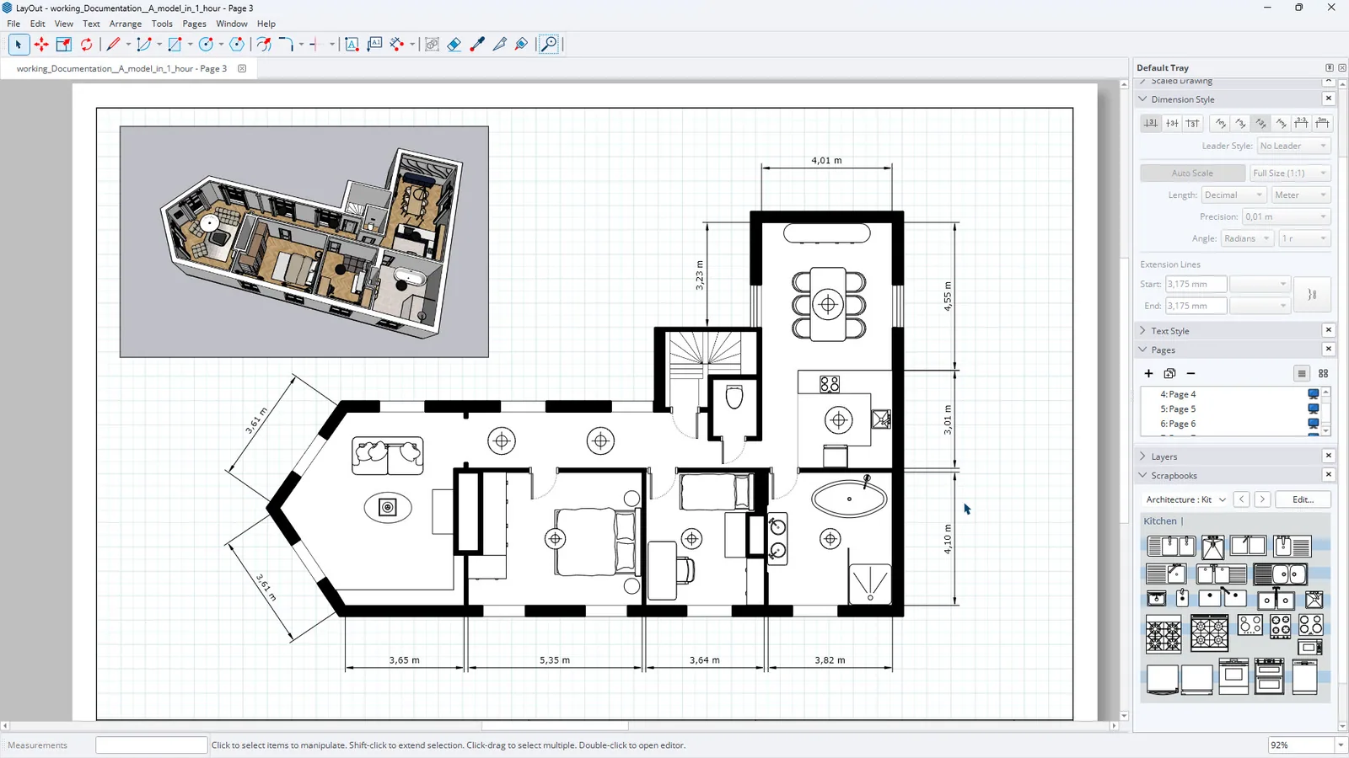
Task: Switch pages panel to list view
Action: tap(1302, 373)
